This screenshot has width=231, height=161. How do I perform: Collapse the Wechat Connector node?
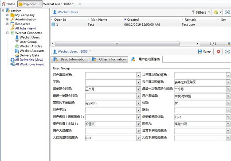(x=7, y=33)
